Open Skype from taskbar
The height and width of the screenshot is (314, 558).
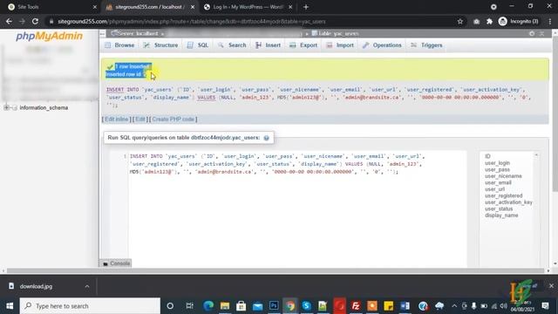tap(306, 306)
